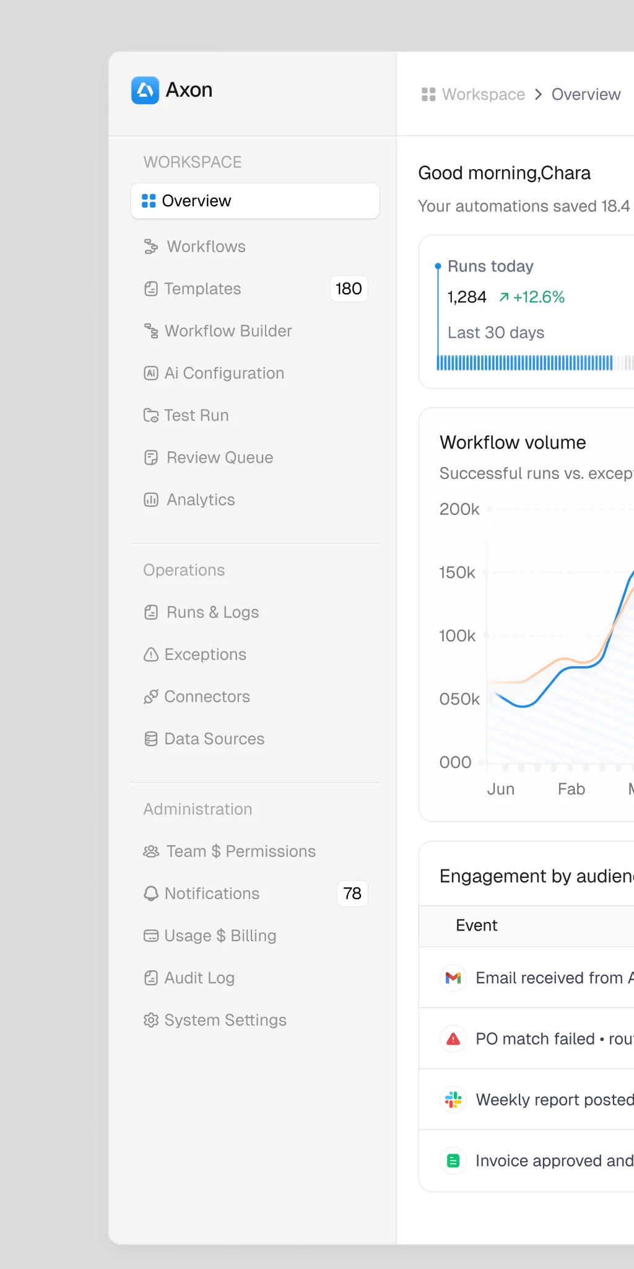
Task: Click the Templates sidebar icon
Action: point(150,289)
